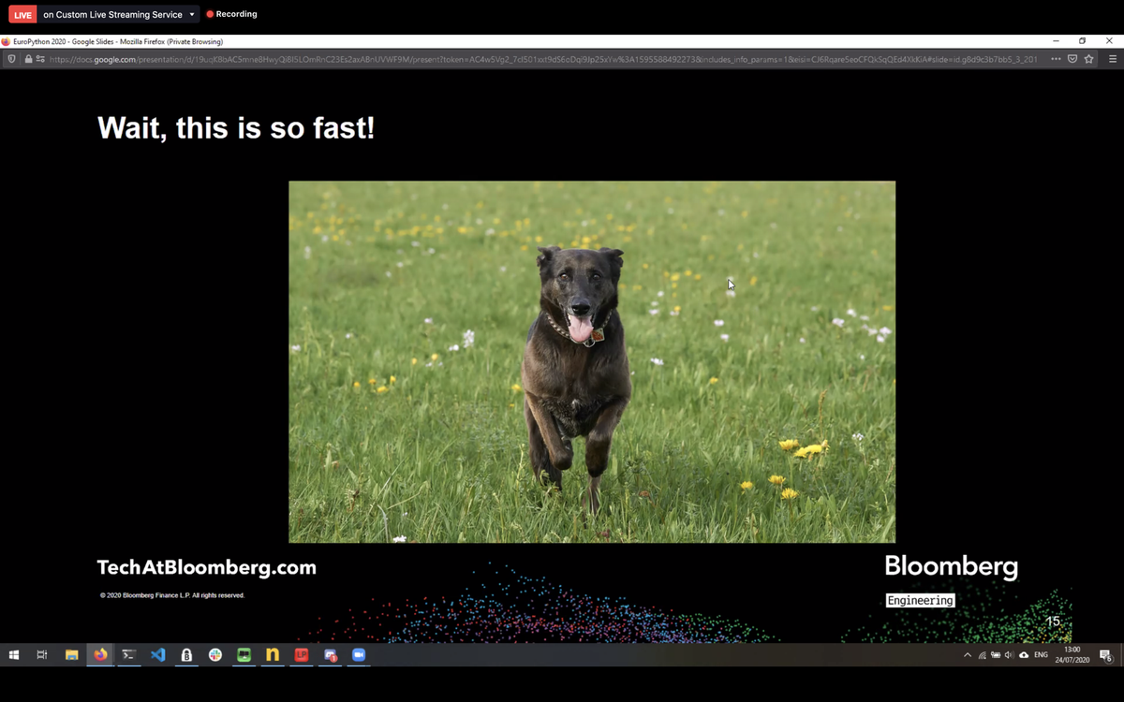
Task: Click the site security padlock icon
Action: [x=28, y=59]
